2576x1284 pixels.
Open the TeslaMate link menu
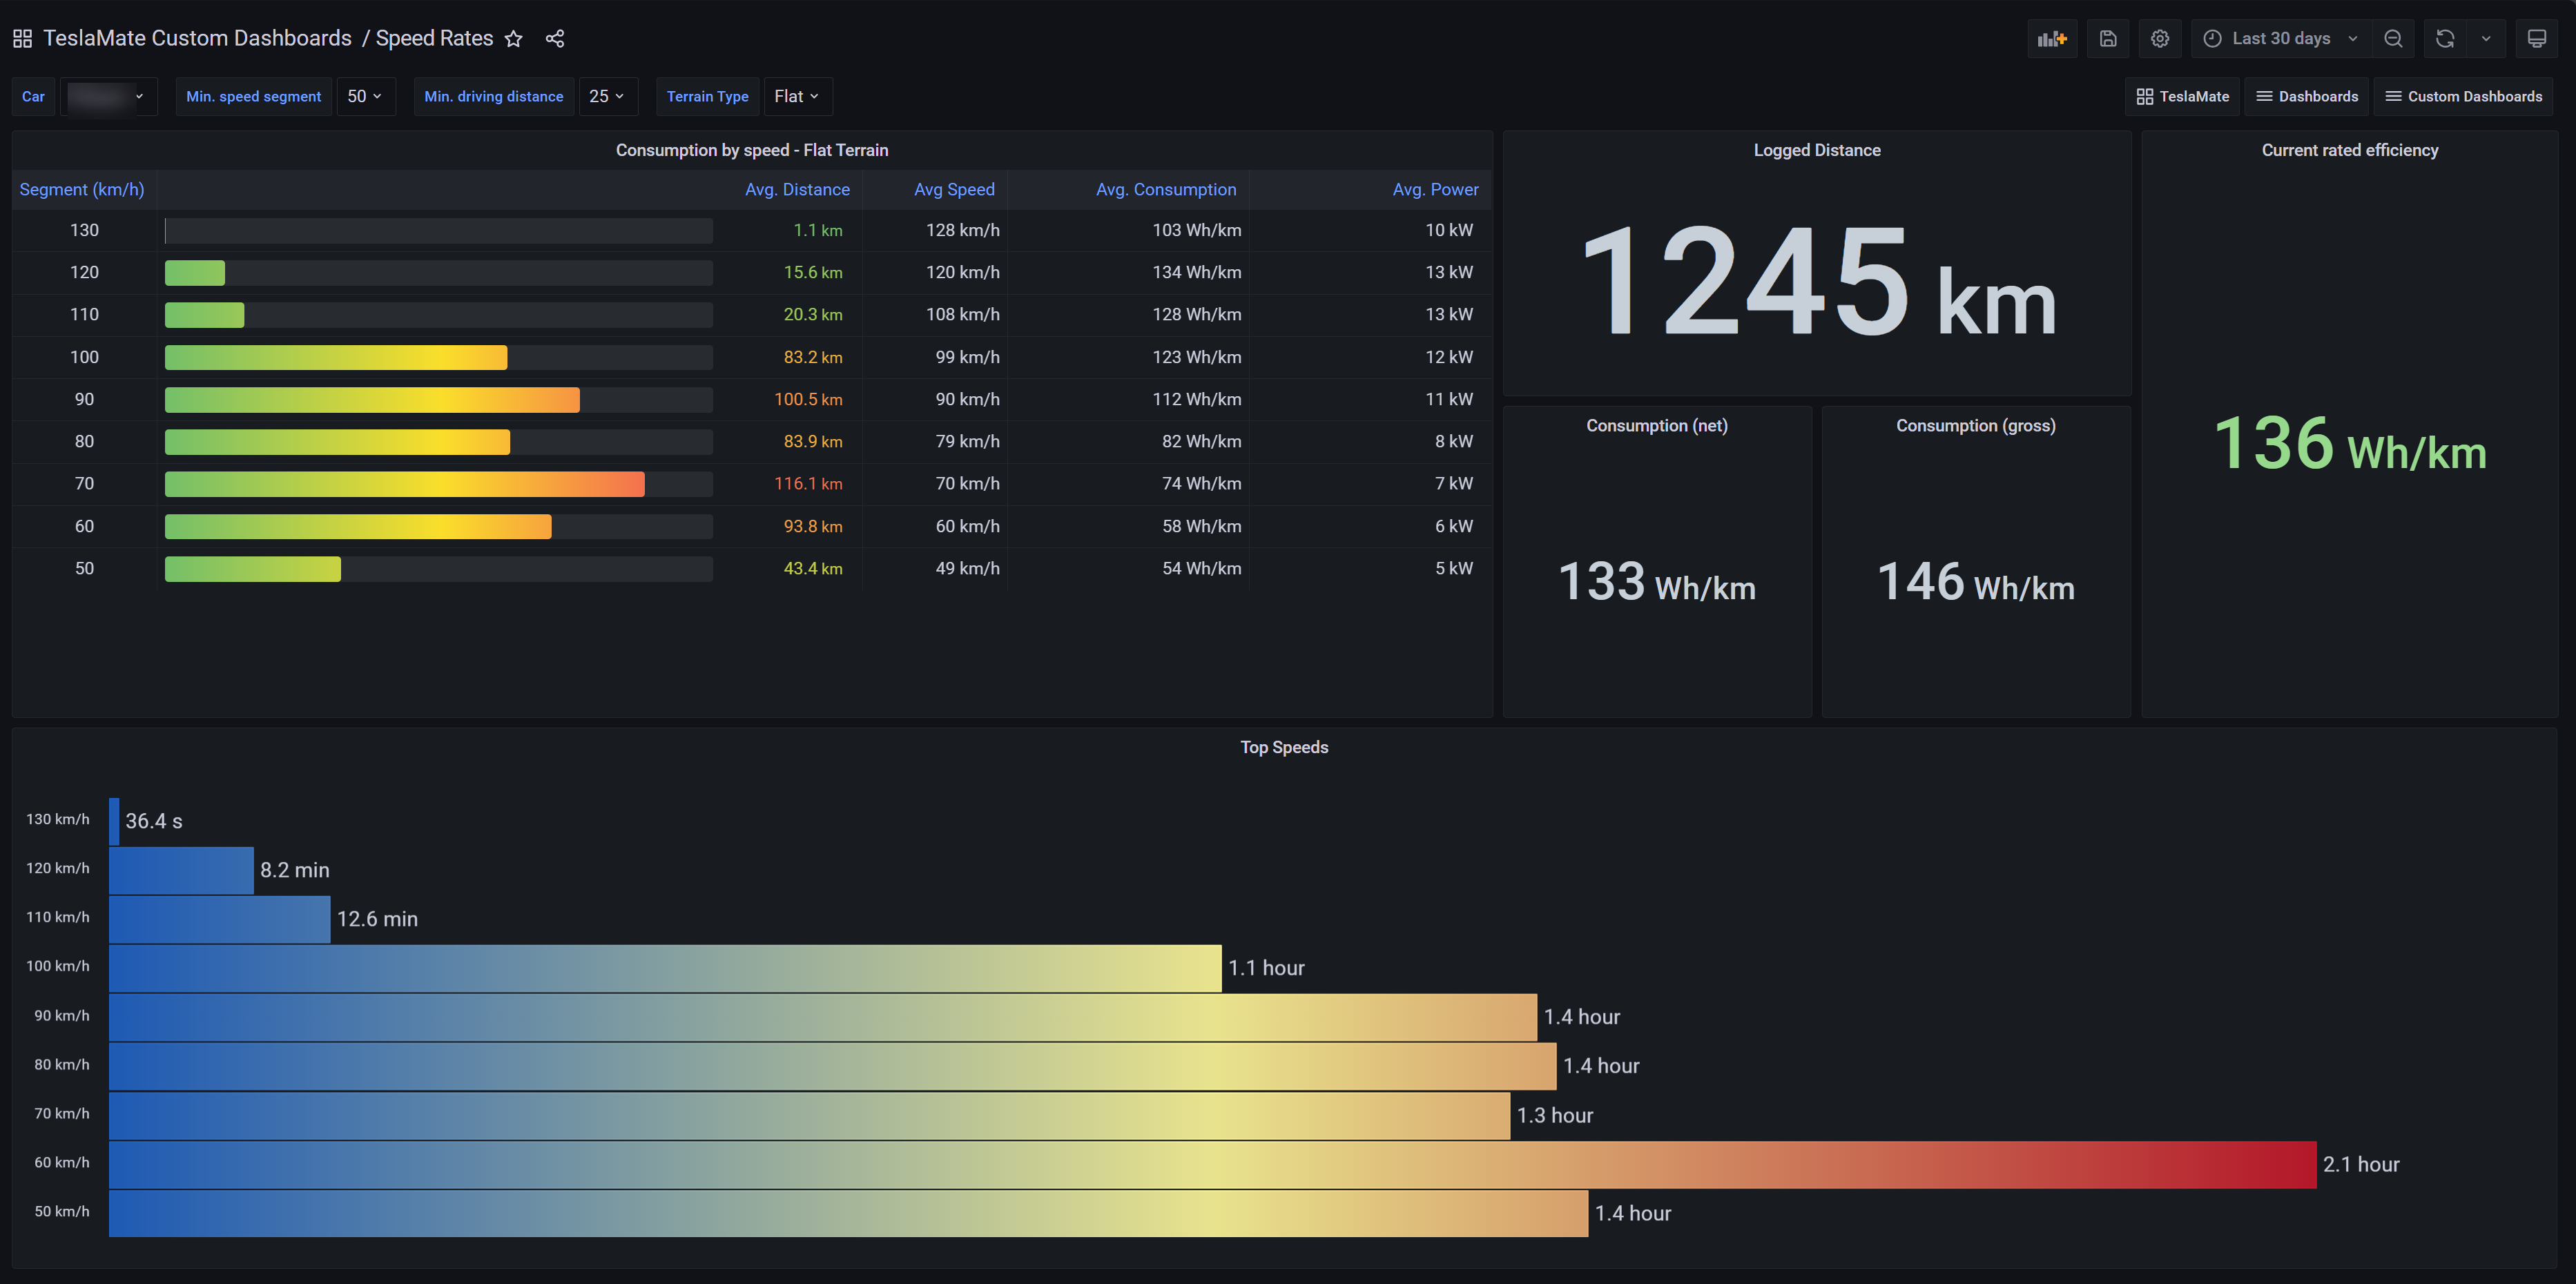[x=2182, y=97]
